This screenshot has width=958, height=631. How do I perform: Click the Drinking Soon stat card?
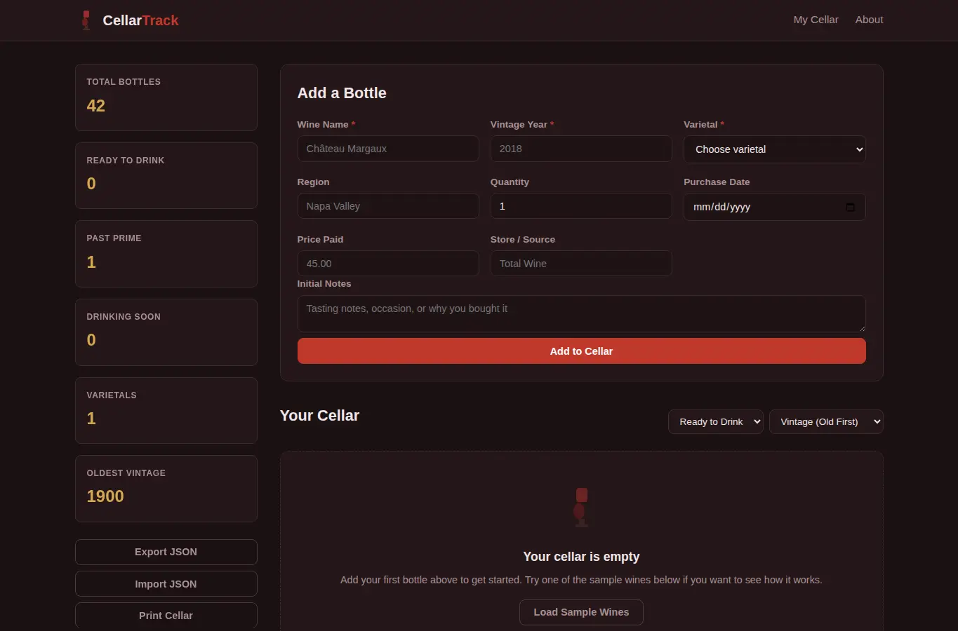(x=166, y=332)
